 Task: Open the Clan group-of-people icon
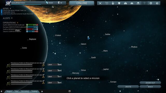126,3
